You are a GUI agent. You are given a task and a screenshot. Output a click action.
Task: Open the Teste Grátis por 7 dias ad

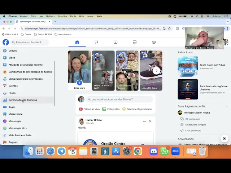pos(203,66)
